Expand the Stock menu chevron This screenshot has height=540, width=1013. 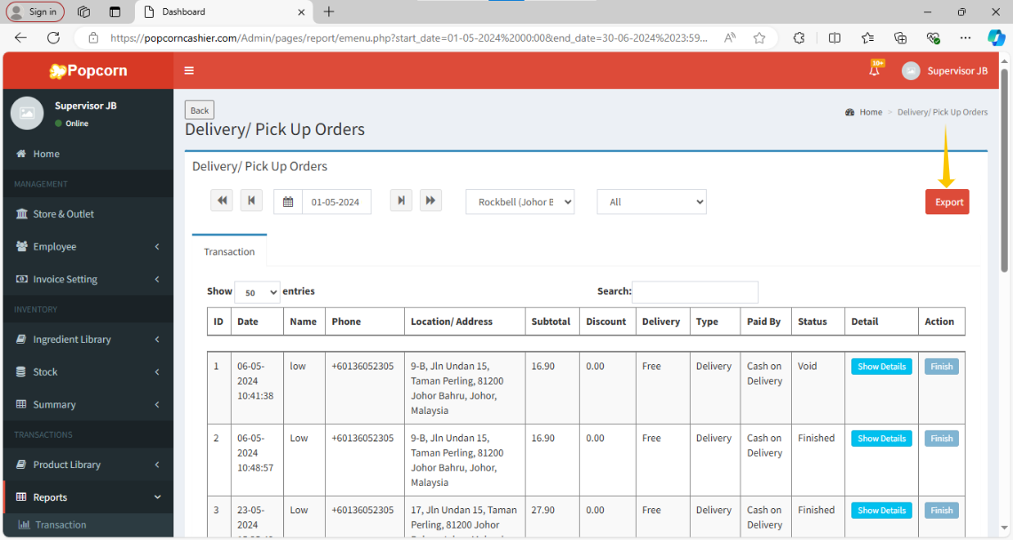157,371
